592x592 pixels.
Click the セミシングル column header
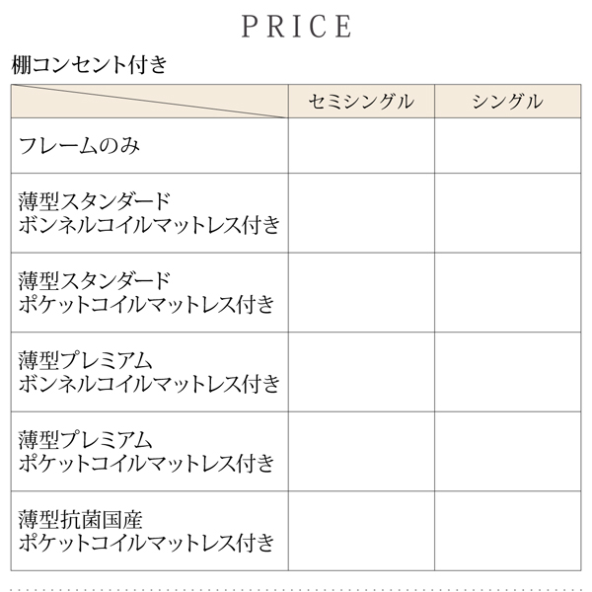(x=361, y=102)
